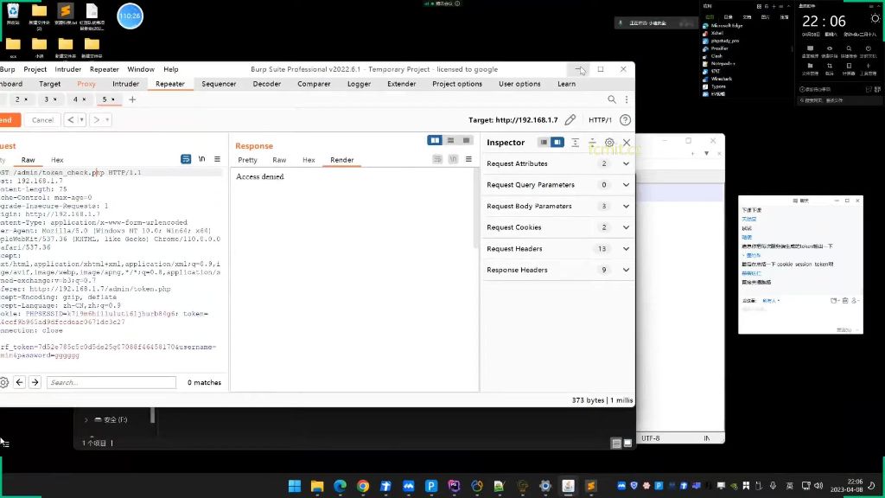The image size is (885, 498).
Task: Expand Request Attributes section
Action: click(x=626, y=163)
